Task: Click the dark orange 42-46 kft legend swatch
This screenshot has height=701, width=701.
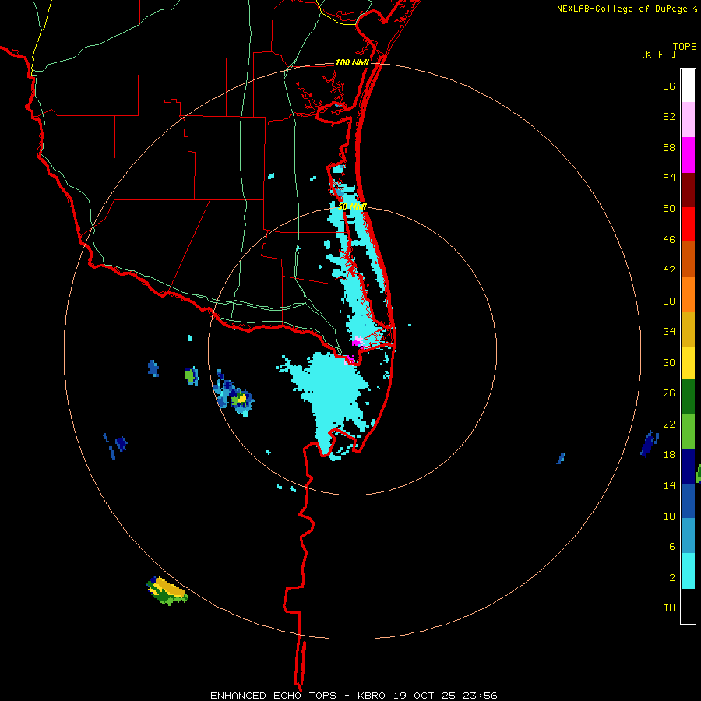Action: [x=688, y=259]
